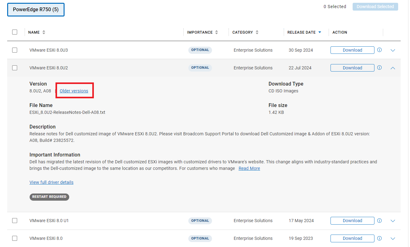410x247 pixels.
Task: Click the Download Selected button
Action: (375, 7)
